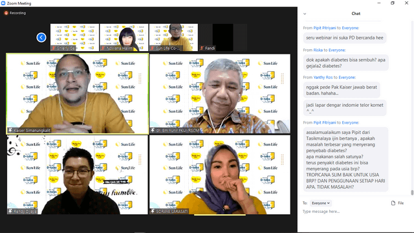Click the muted microphone icon on Fandi tile

(x=202, y=48)
